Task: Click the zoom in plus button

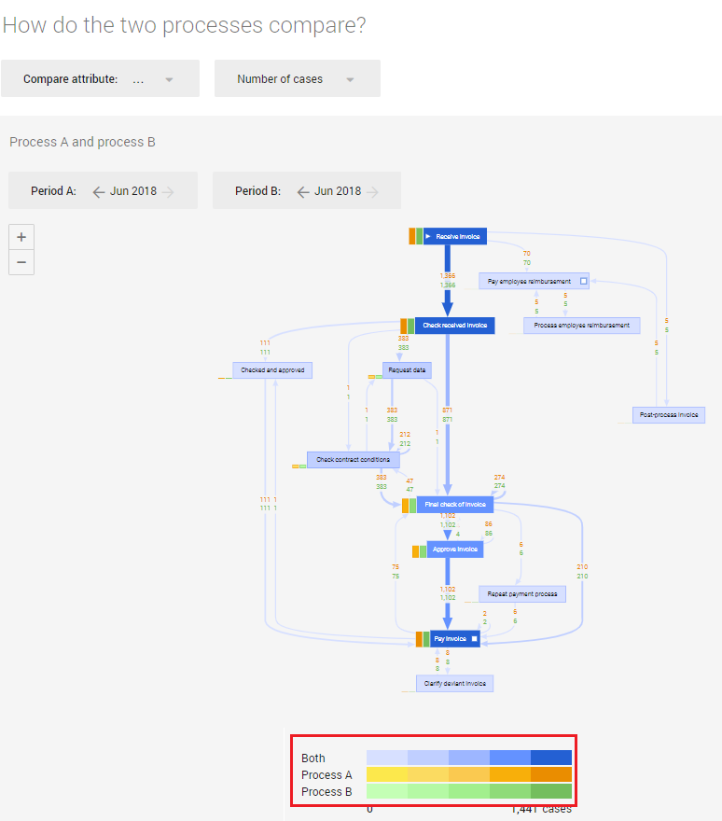Action: (x=21, y=237)
